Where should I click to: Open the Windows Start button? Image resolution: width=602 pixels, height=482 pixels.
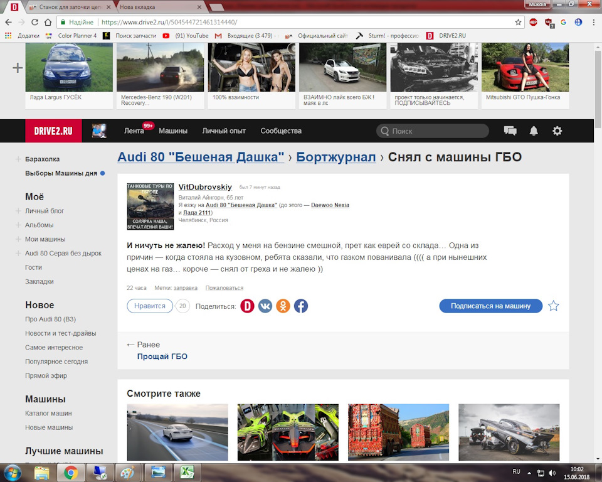click(12, 473)
